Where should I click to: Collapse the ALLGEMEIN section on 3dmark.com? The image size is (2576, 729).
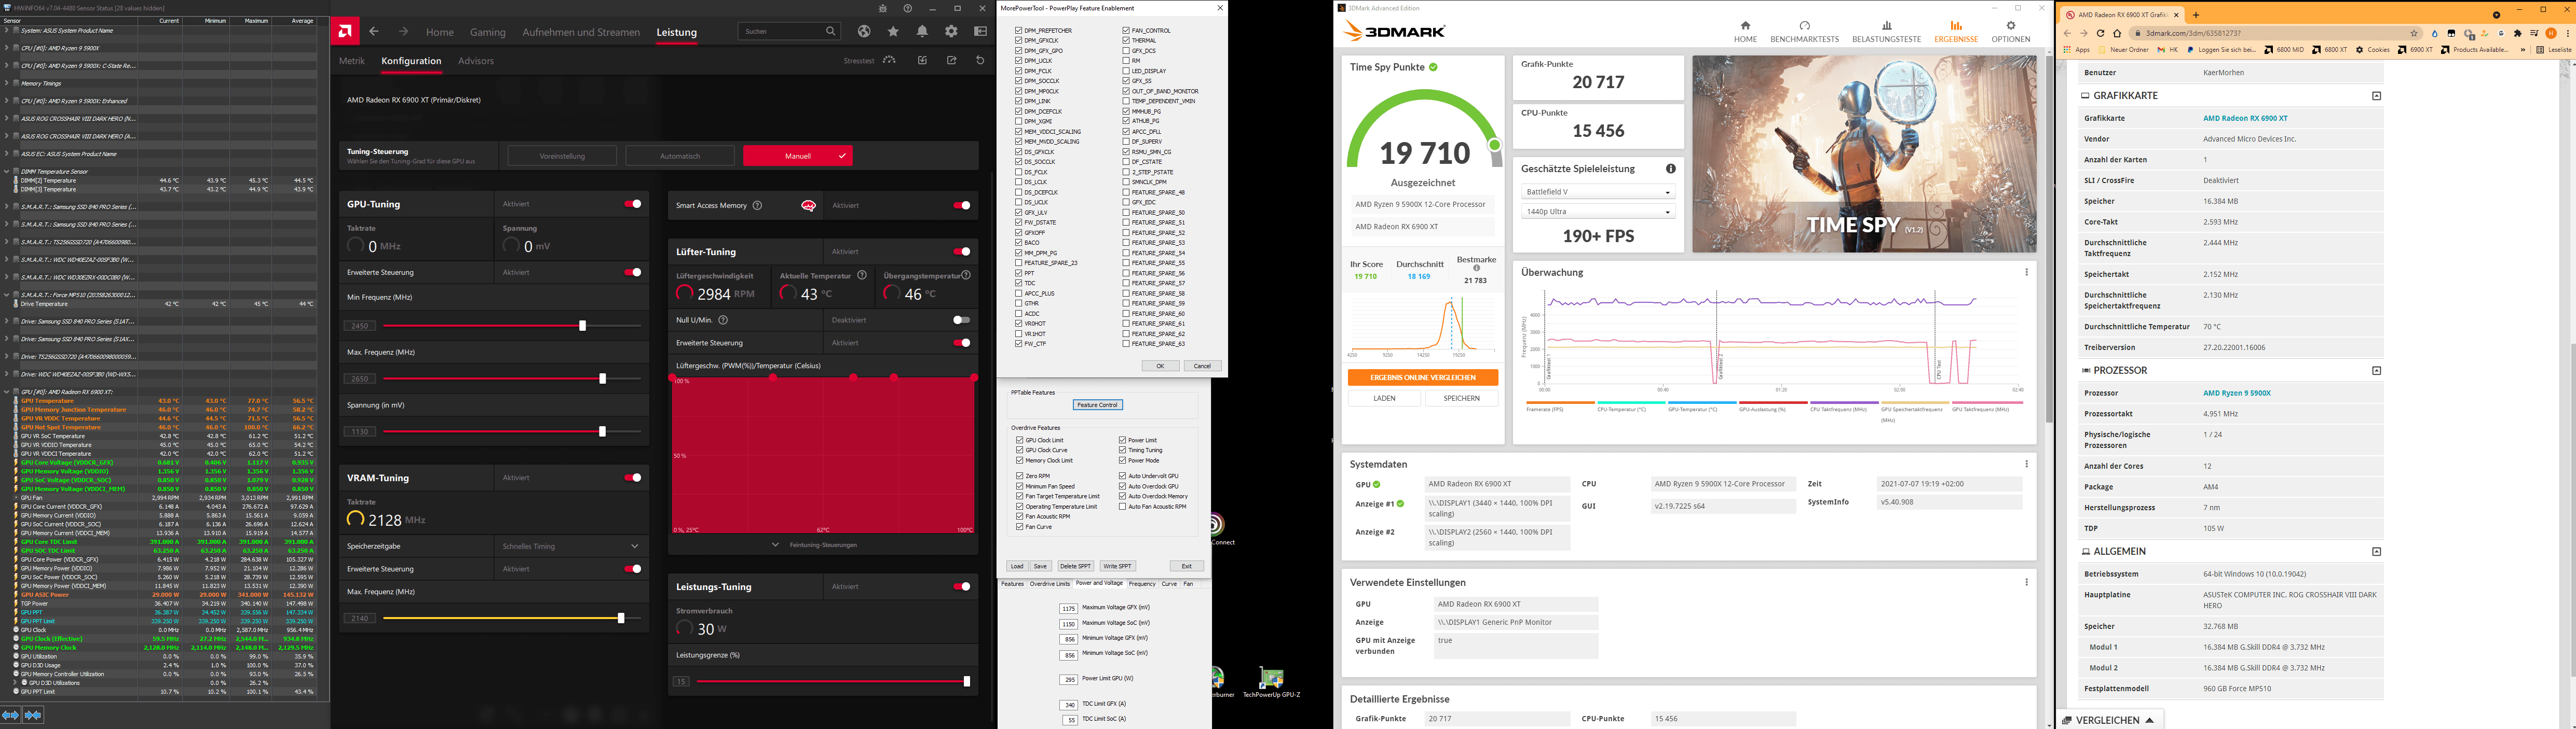(2376, 551)
